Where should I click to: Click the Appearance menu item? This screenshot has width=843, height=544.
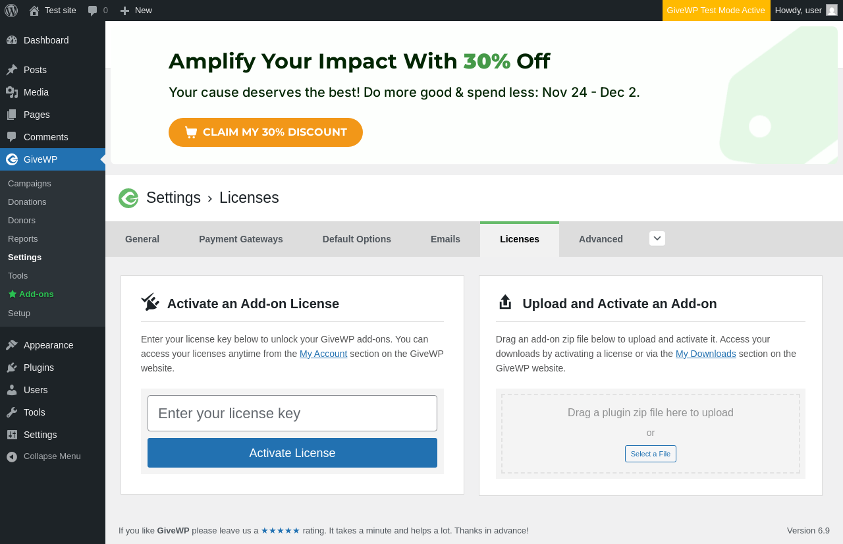(x=48, y=345)
